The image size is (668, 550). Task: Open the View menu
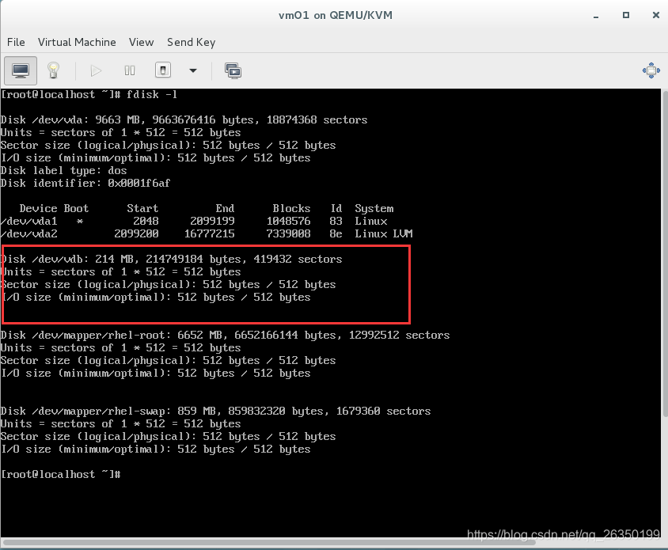(141, 42)
